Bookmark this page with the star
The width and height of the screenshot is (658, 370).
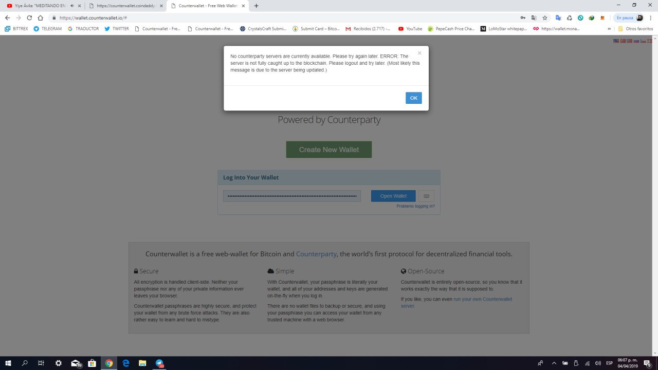(545, 17)
